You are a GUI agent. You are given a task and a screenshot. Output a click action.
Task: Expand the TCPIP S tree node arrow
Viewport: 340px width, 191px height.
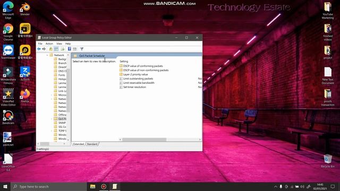(52, 131)
